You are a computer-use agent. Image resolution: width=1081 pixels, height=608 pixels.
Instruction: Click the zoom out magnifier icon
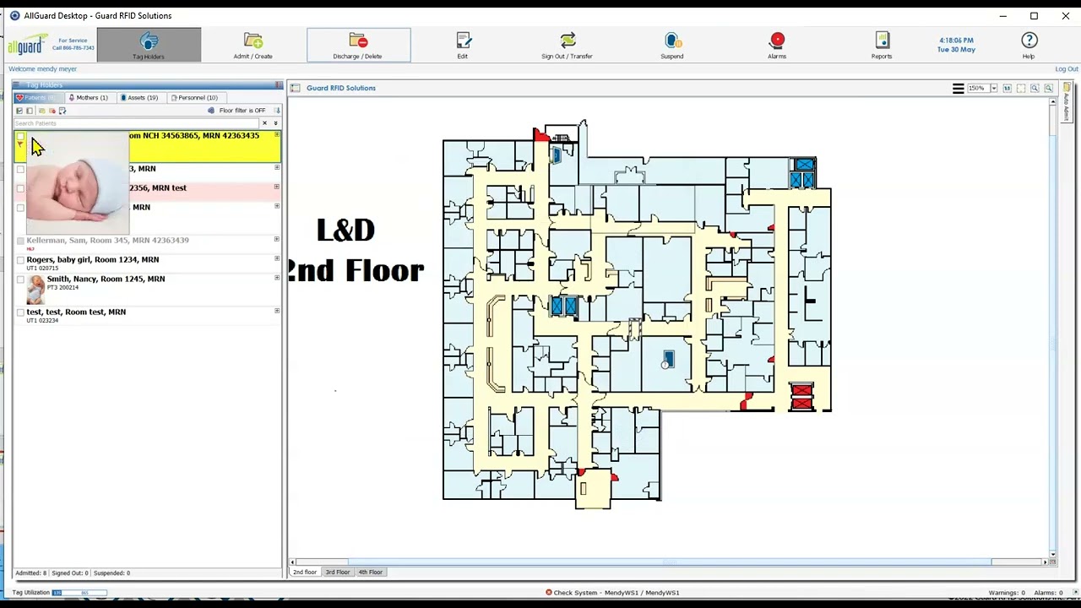[1048, 88]
